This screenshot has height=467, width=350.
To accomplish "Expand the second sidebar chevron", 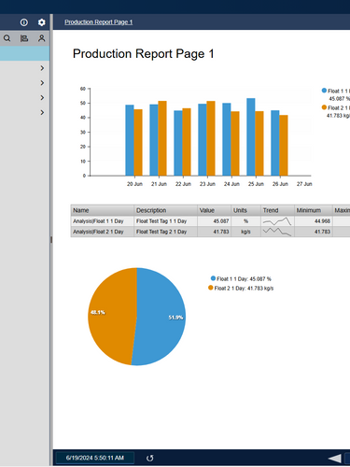I will (42, 83).
